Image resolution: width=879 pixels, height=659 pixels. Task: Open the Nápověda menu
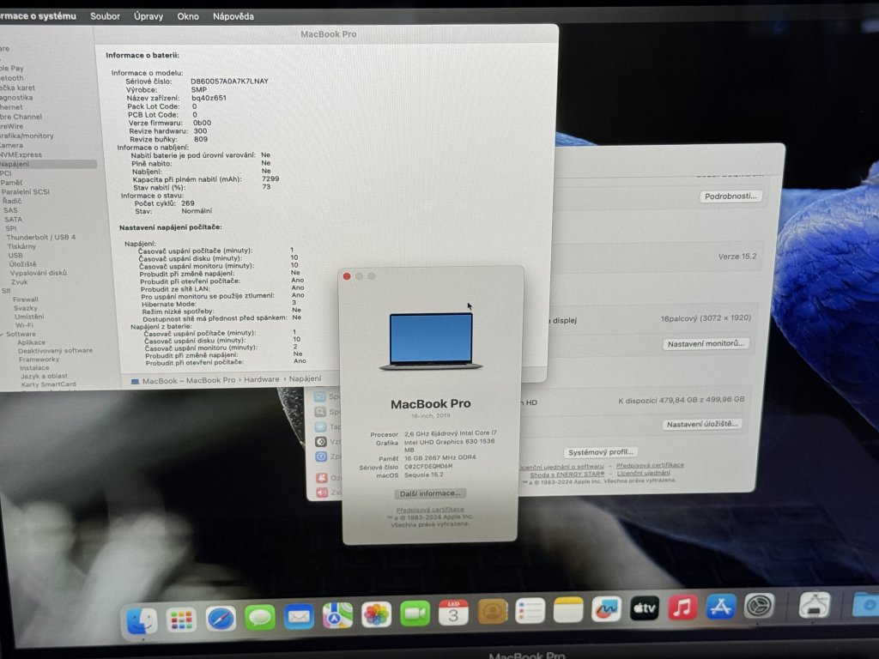coord(233,17)
